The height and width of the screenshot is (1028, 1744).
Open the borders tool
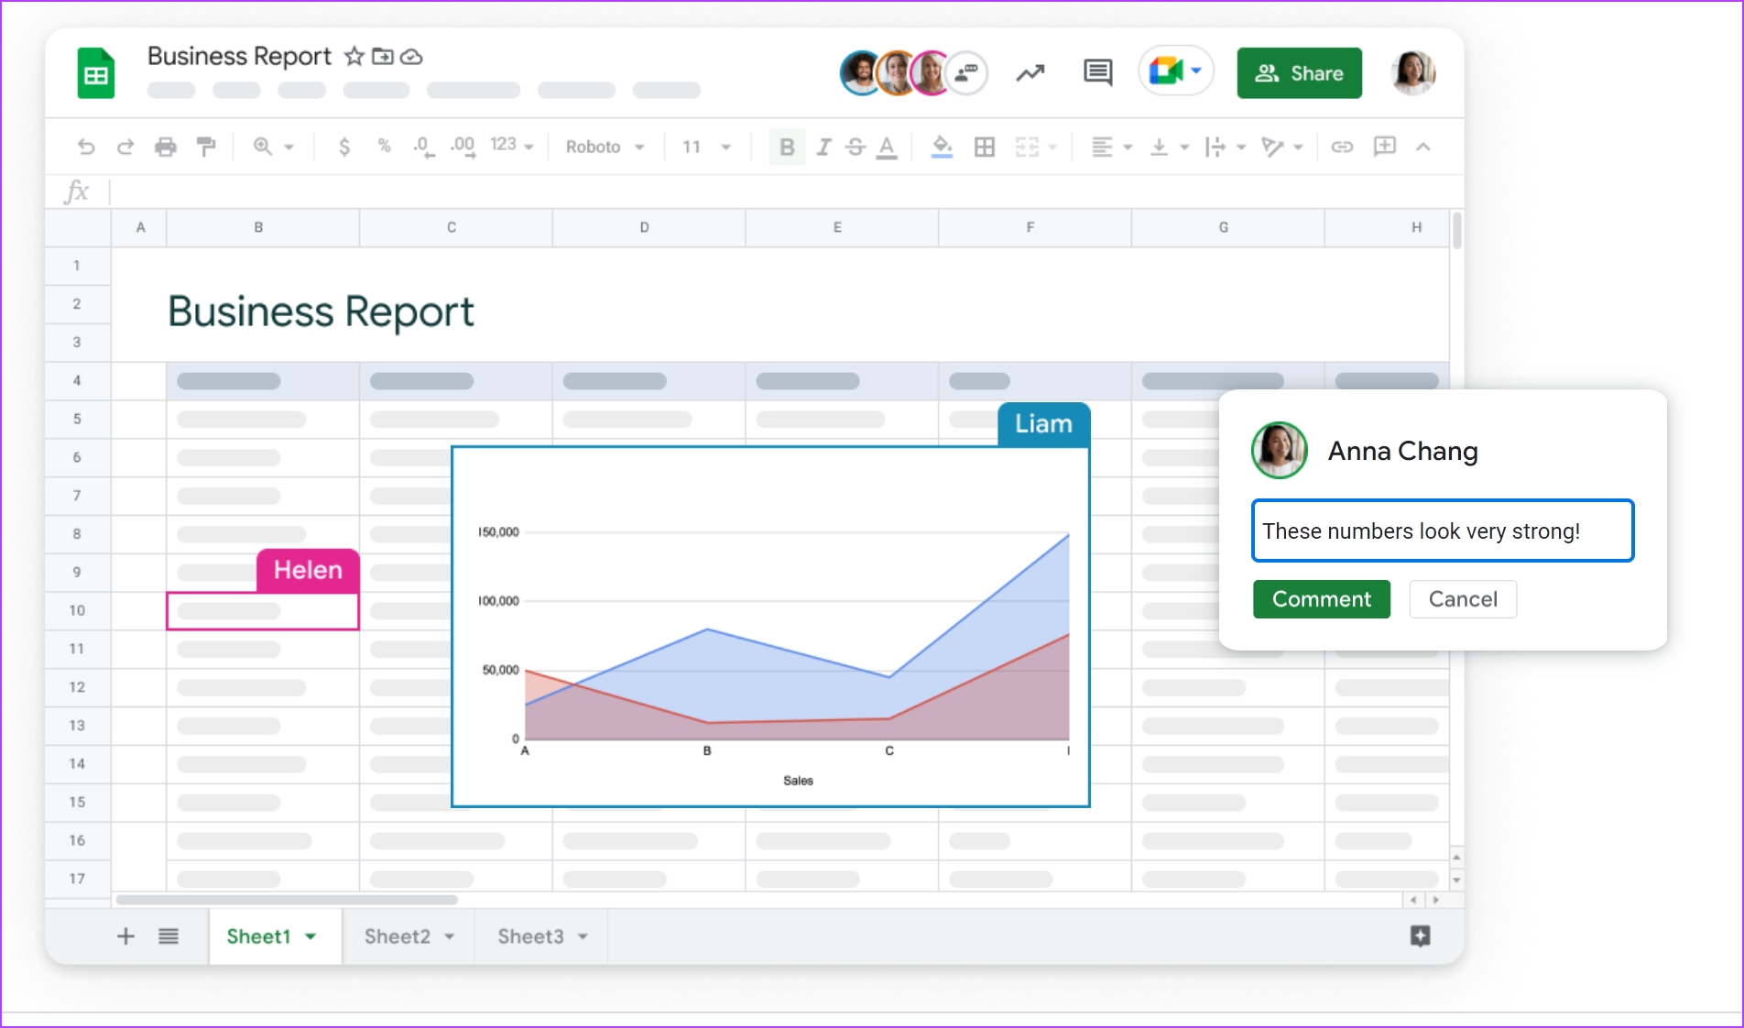(985, 147)
